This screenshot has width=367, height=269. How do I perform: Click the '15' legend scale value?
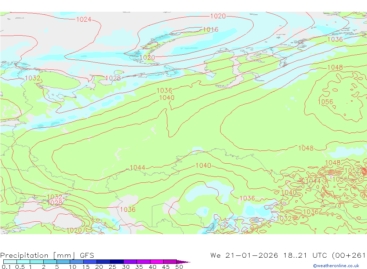click(86, 267)
